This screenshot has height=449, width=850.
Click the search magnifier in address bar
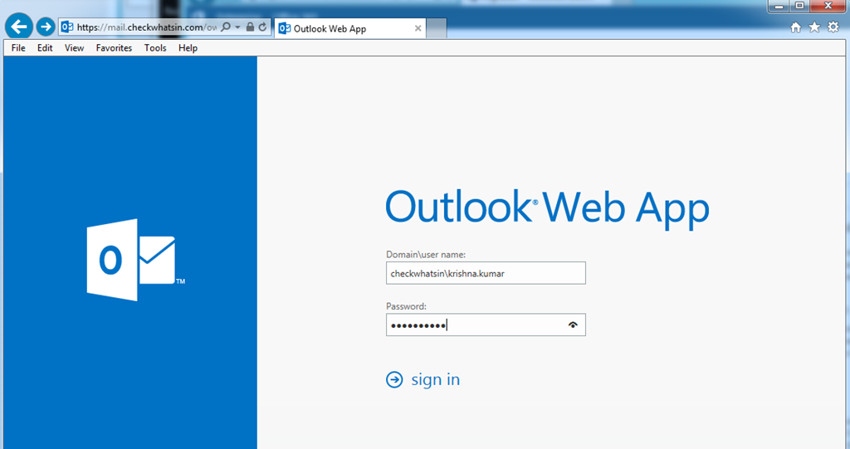point(227,27)
